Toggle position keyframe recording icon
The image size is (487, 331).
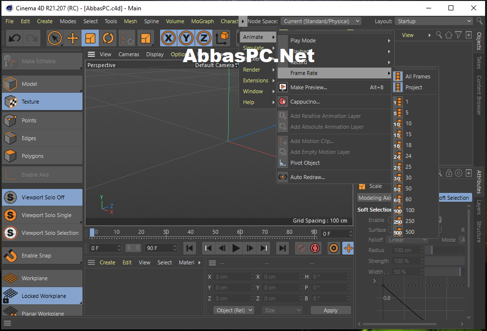pos(349,248)
